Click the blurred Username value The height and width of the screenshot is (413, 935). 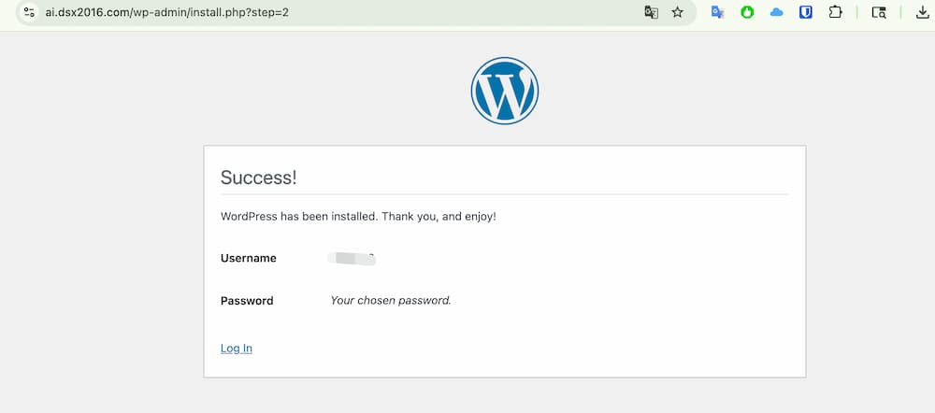(x=352, y=258)
